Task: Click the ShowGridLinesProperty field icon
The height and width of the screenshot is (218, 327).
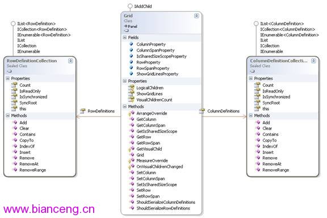Action: point(131,74)
